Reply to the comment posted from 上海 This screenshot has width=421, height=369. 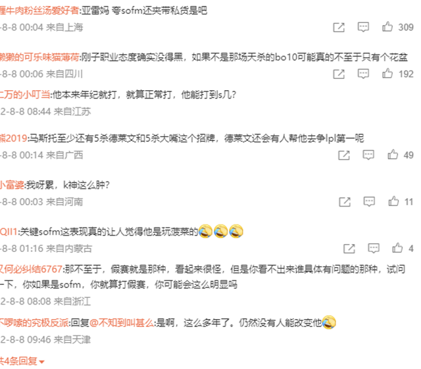(363, 27)
